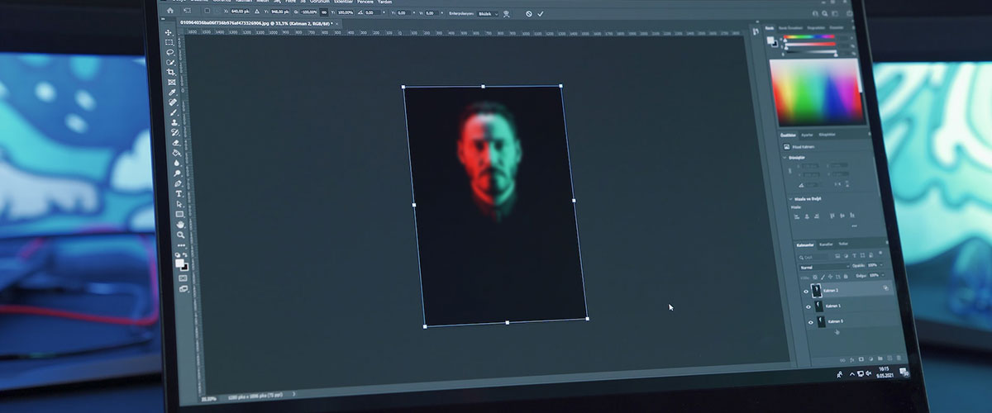The height and width of the screenshot is (413, 992).
Task: Select Katman 1 layer thumbnail
Action: [818, 306]
